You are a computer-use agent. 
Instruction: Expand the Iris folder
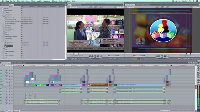pyautogui.click(x=2, y=53)
